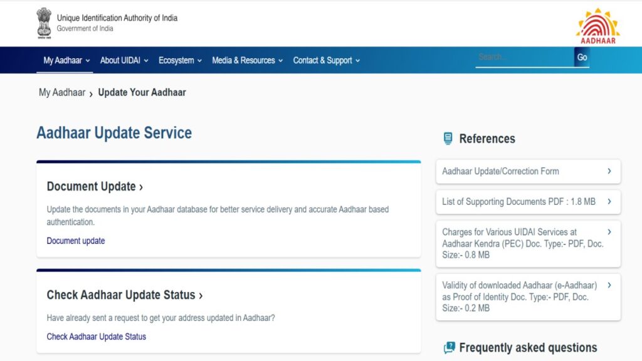This screenshot has height=361, width=642.
Task: Click arrow beside Aadhaar Update/Correction Form
Action: tap(609, 171)
